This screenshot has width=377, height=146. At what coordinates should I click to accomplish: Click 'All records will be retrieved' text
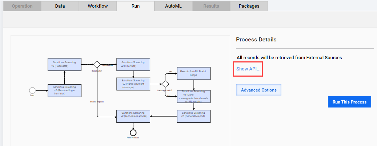tap(289, 58)
